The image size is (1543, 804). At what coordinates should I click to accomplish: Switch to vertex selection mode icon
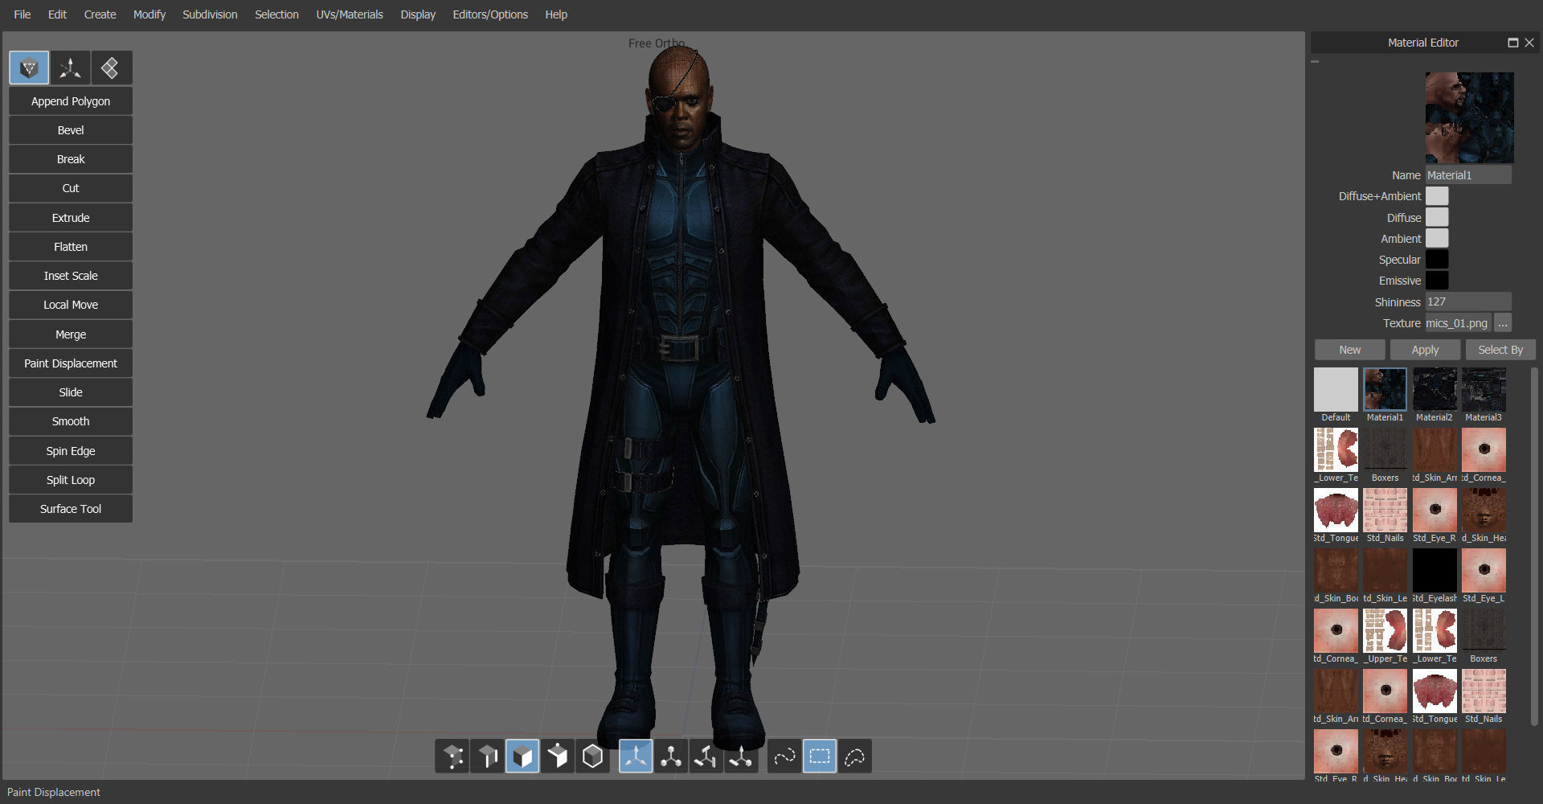click(452, 757)
